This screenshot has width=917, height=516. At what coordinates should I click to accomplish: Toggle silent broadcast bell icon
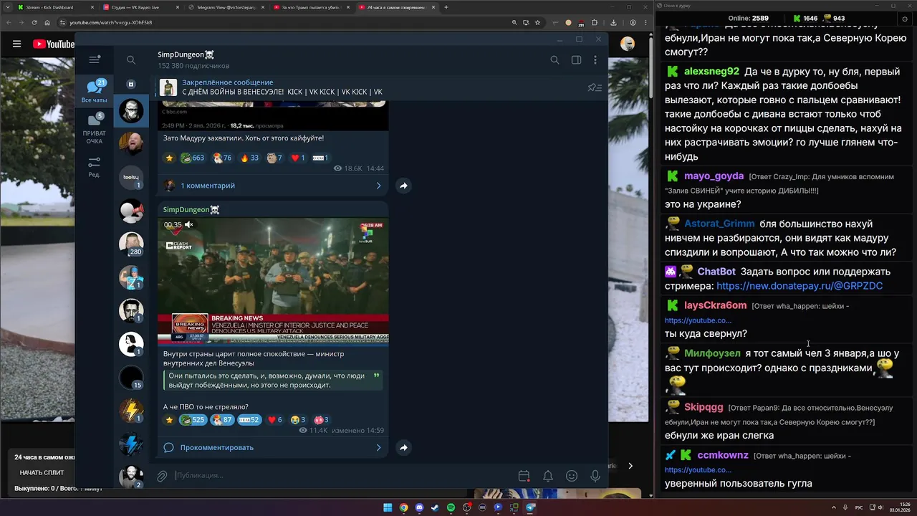[547, 476]
